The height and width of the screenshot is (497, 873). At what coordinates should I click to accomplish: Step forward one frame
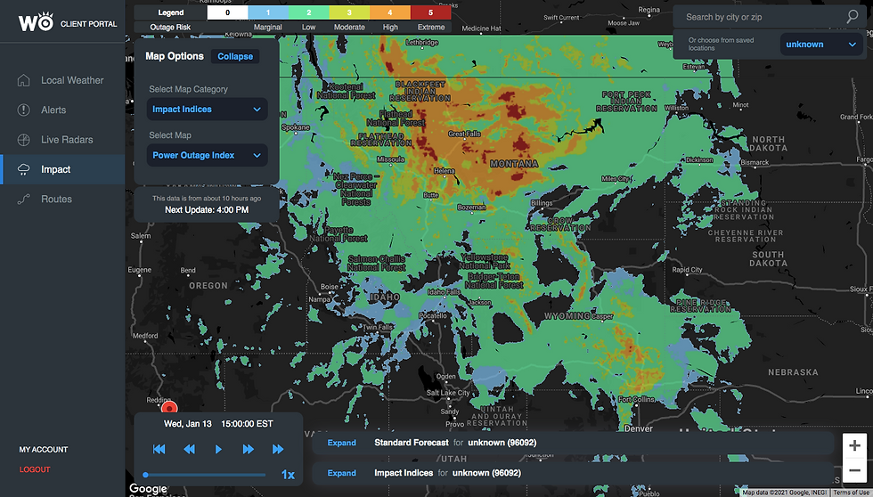[249, 449]
